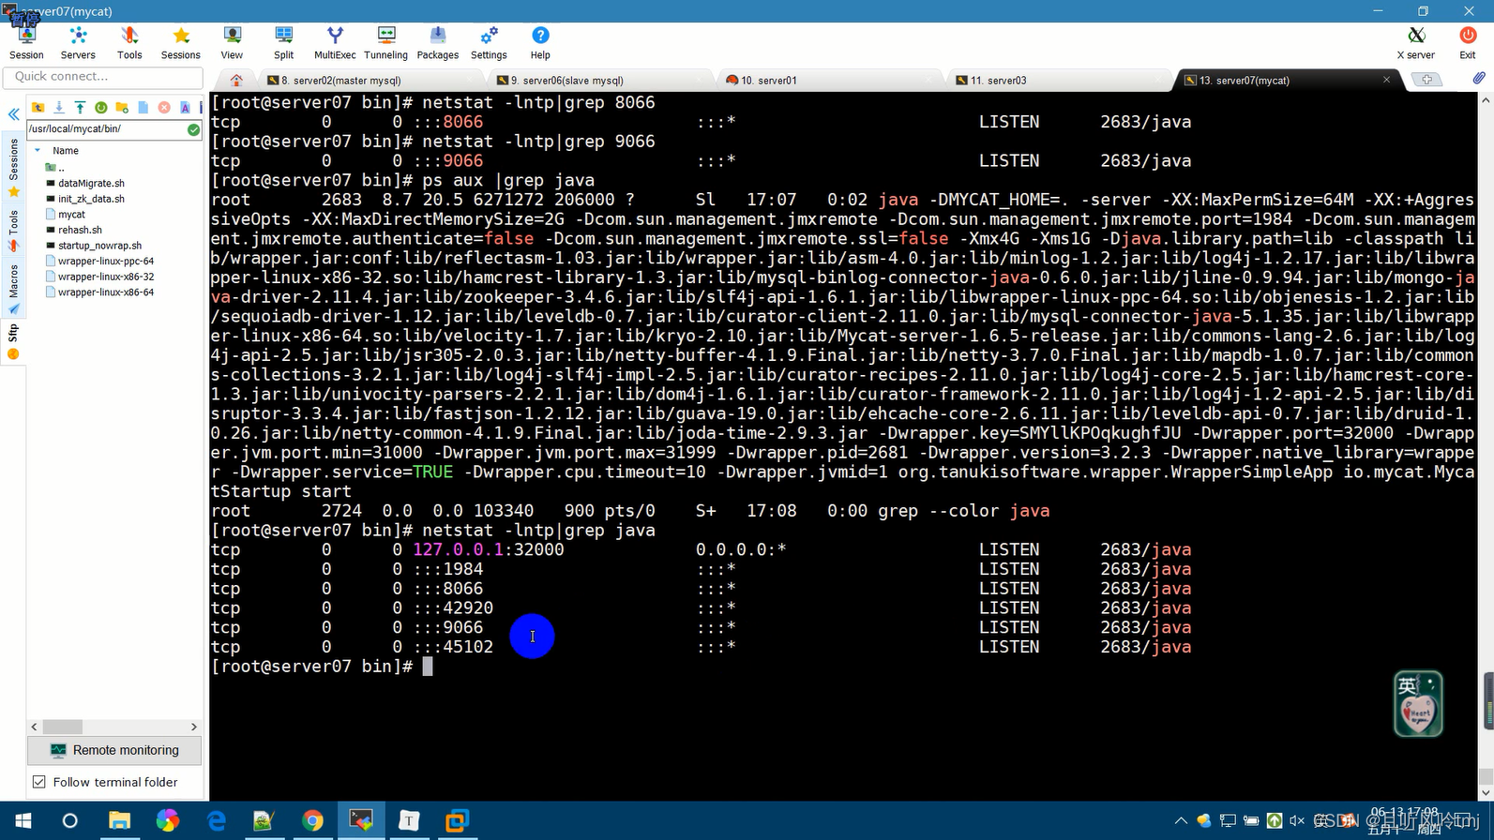Refresh the SFTP folder listing

coord(101,108)
